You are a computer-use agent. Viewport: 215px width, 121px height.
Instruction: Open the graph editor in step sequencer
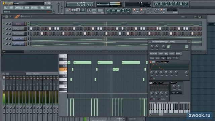pos(195,17)
